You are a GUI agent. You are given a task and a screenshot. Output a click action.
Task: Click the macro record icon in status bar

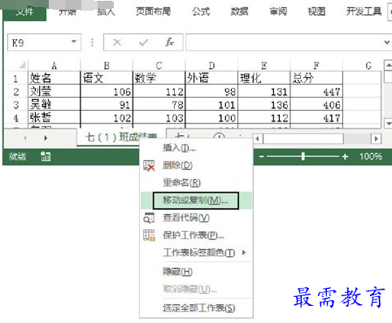click(46, 156)
